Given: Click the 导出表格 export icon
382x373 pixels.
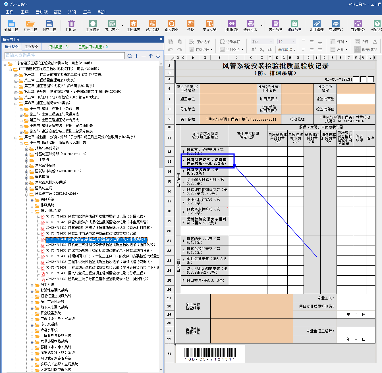Looking at the screenshot, I should (x=112, y=26).
